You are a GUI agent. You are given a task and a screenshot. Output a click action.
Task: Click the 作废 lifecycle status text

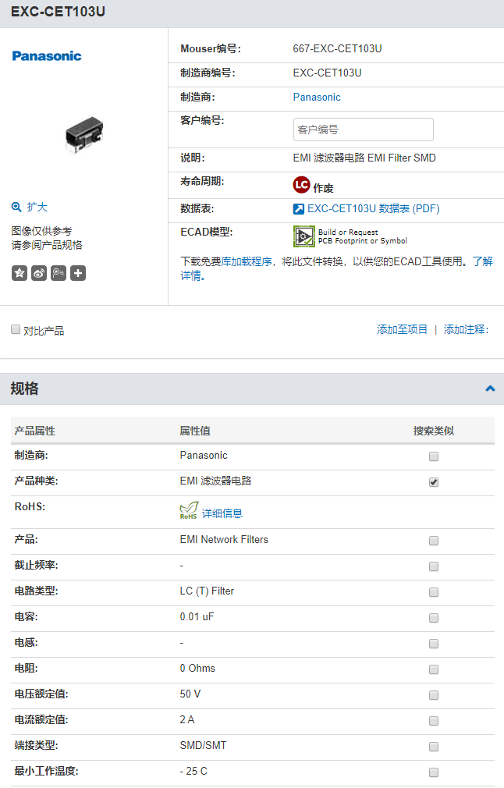point(323,188)
